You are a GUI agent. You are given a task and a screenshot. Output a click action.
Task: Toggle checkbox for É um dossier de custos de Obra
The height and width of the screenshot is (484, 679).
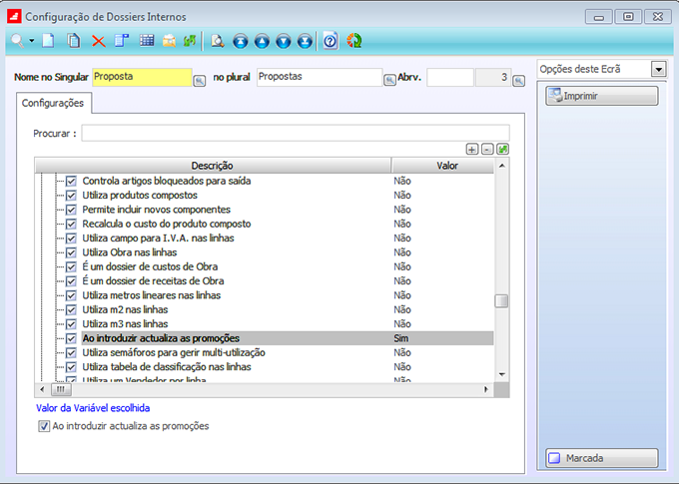(71, 266)
